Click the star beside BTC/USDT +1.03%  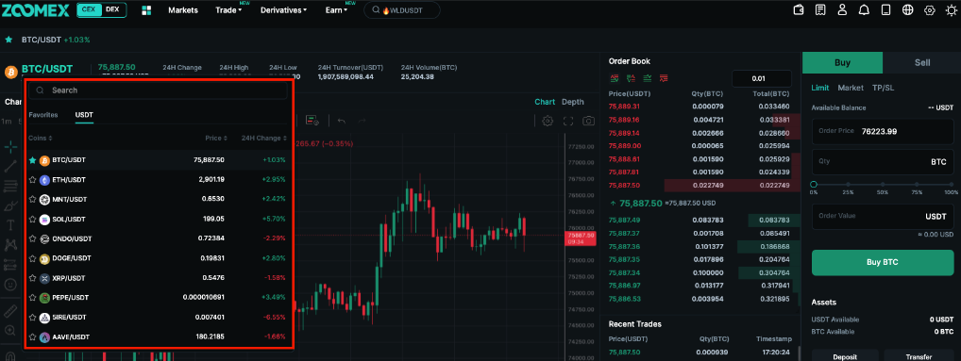click(9, 40)
